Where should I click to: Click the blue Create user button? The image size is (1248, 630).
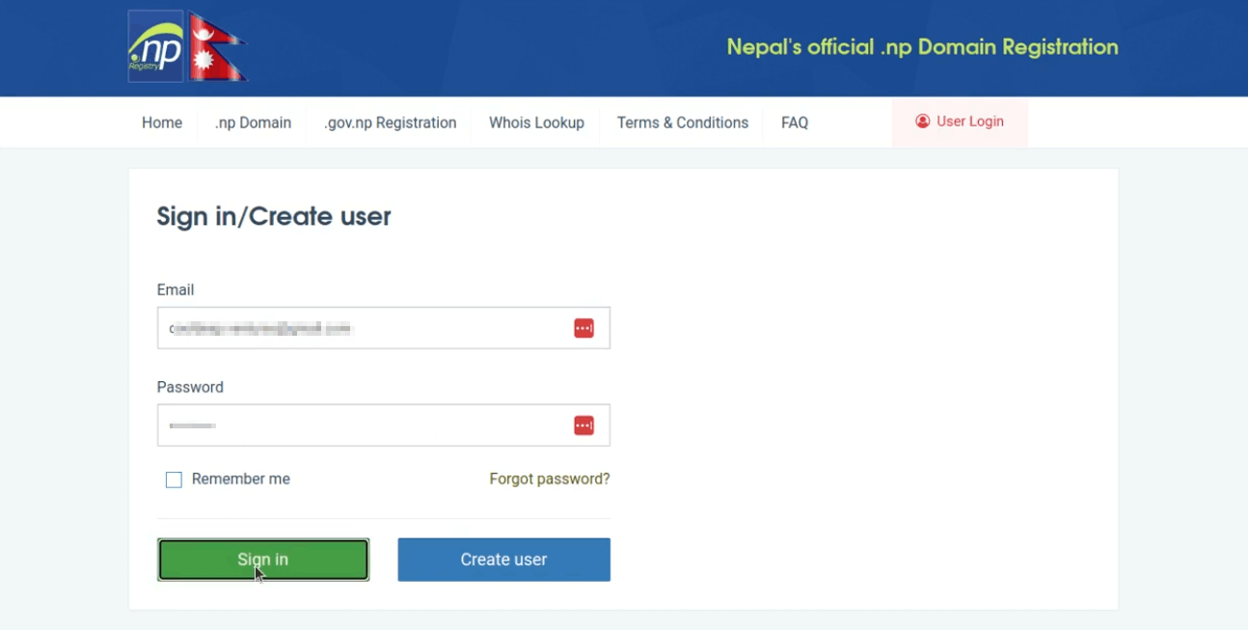click(503, 560)
